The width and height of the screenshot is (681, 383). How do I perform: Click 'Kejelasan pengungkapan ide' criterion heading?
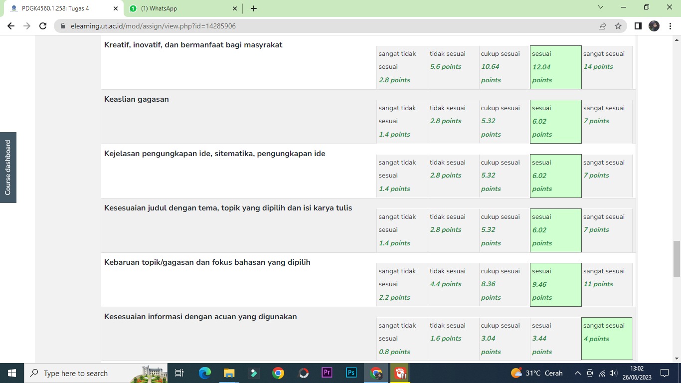coord(215,154)
